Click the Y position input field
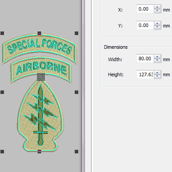Screen dimensions: 172x172 (x=145, y=25)
